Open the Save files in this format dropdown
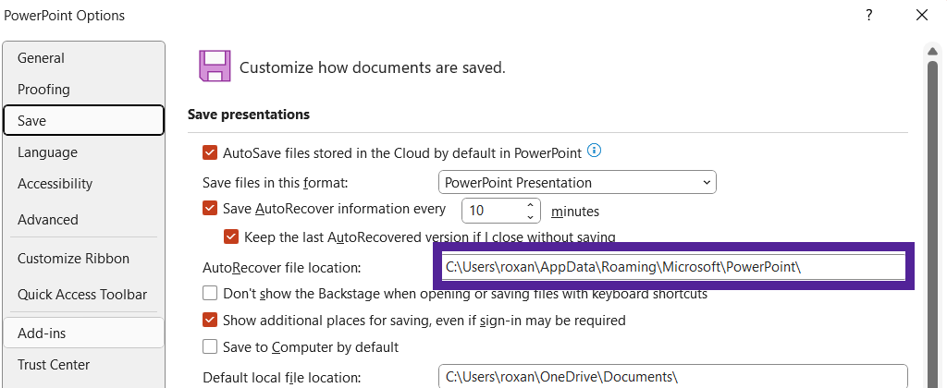 577,182
